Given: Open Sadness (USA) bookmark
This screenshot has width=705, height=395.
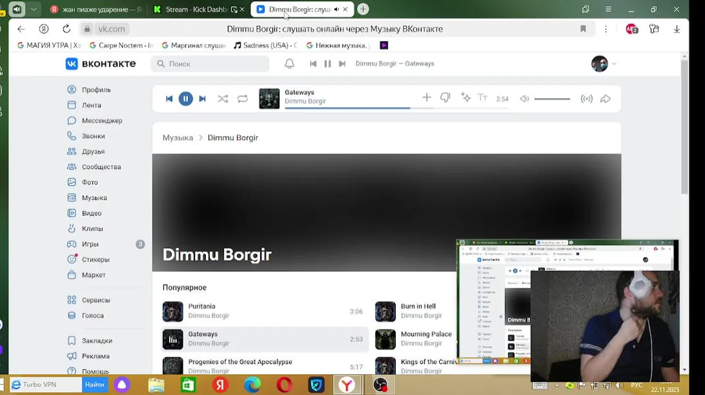Looking at the screenshot, I should point(266,46).
